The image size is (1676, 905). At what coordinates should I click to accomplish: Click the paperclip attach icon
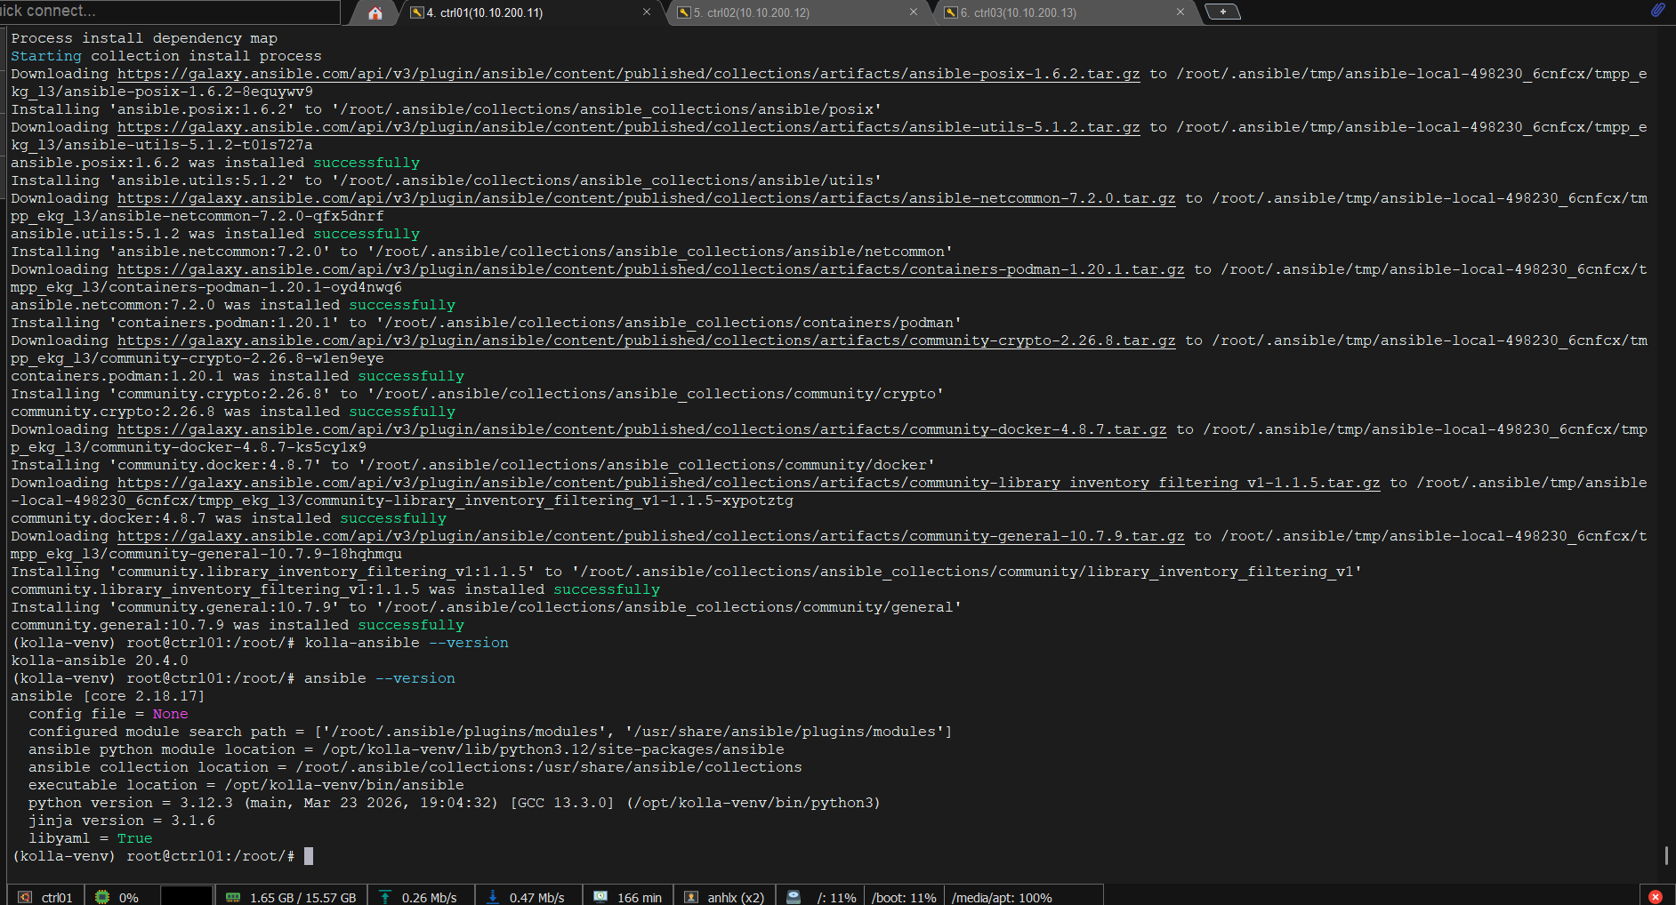1658,10
